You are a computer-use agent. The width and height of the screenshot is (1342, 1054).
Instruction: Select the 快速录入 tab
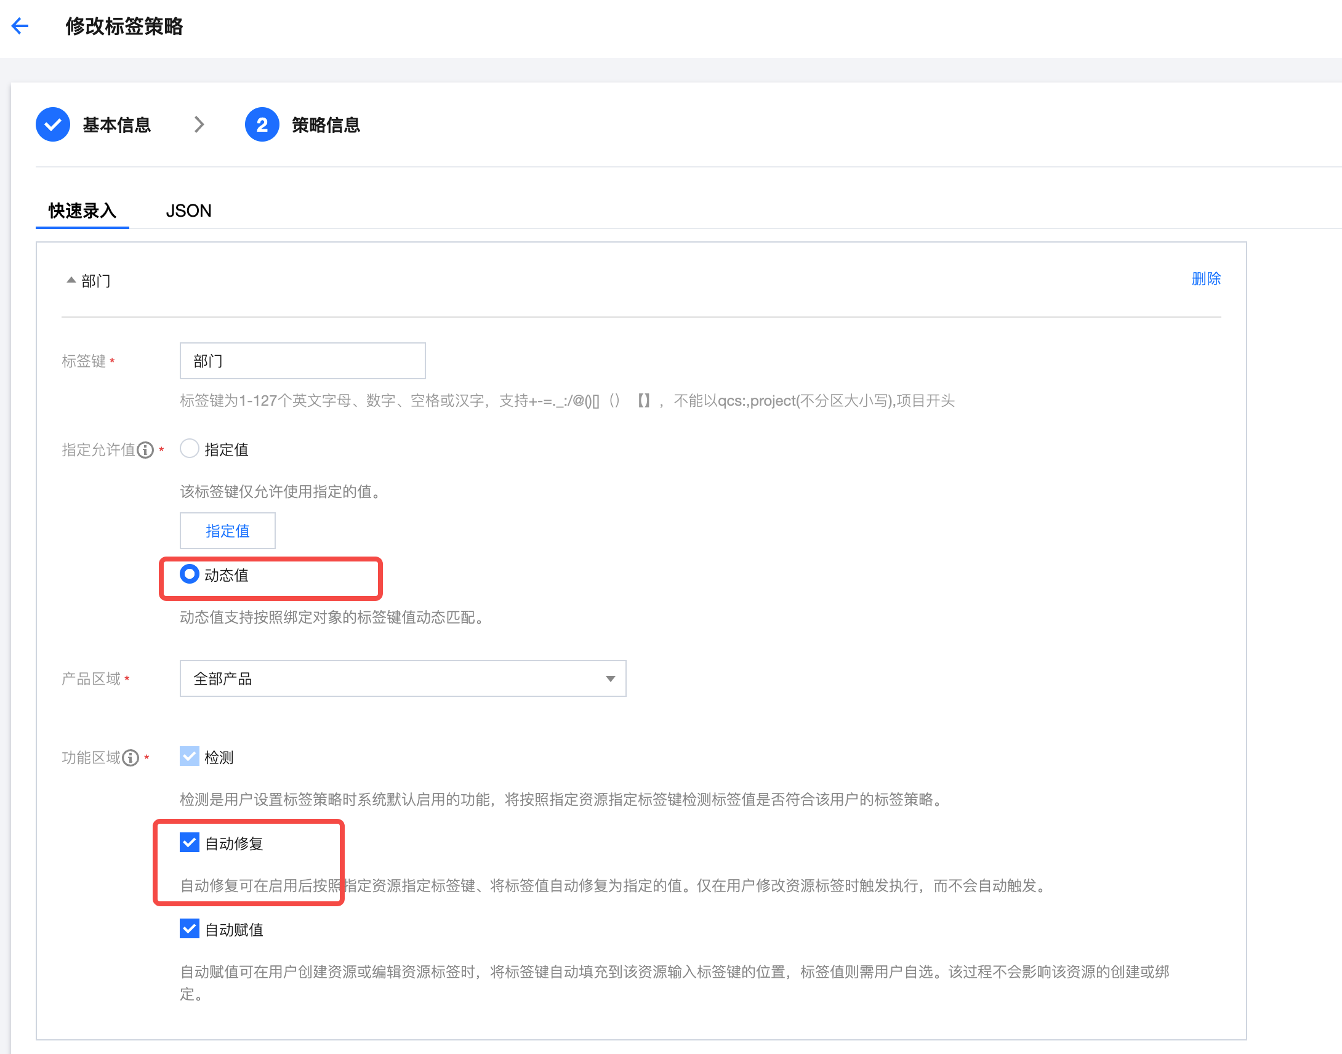click(82, 211)
